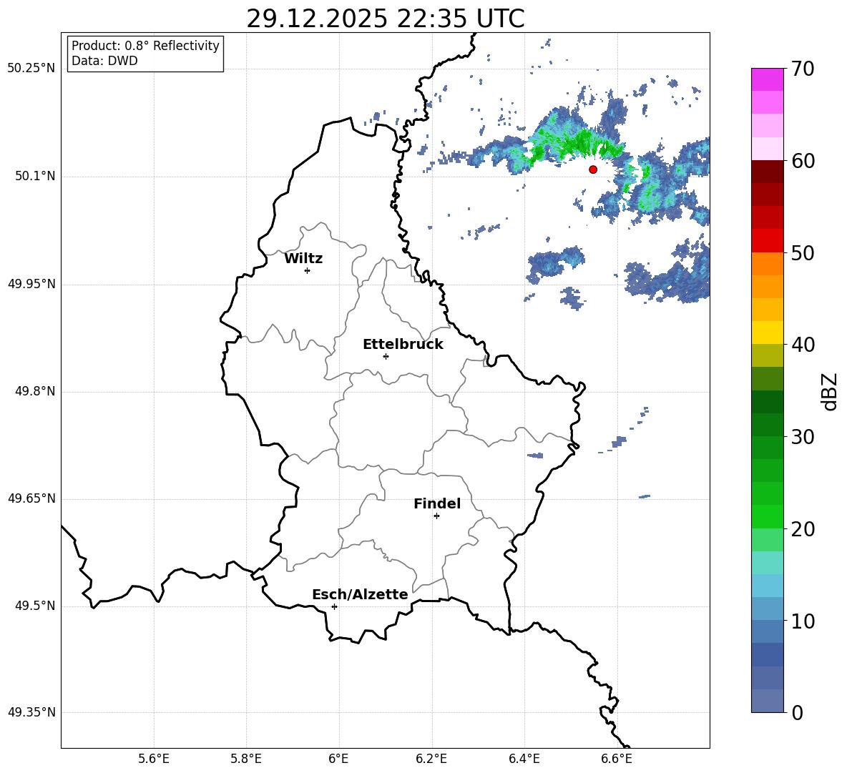
Task: Click the Data: DWD text
Action: click(x=104, y=61)
